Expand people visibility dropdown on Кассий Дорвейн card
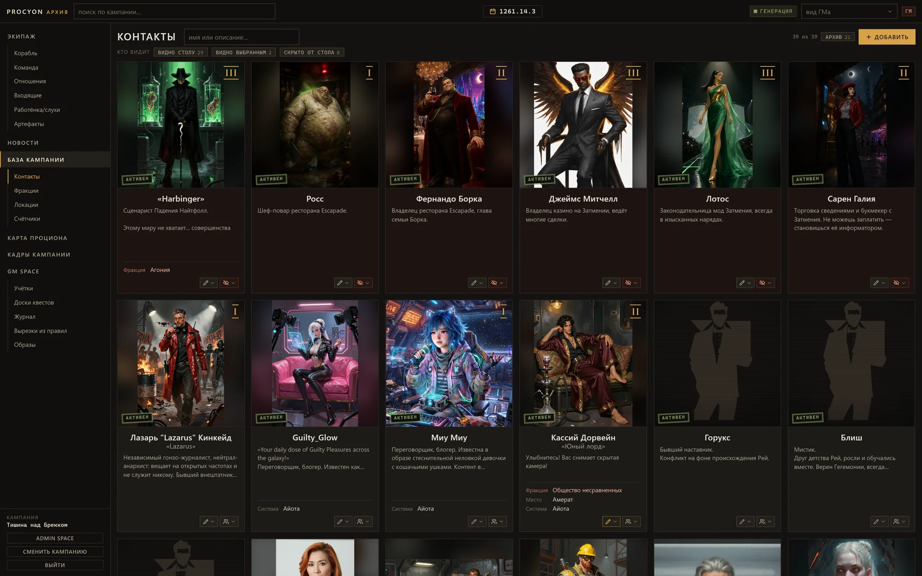 [x=632, y=522]
